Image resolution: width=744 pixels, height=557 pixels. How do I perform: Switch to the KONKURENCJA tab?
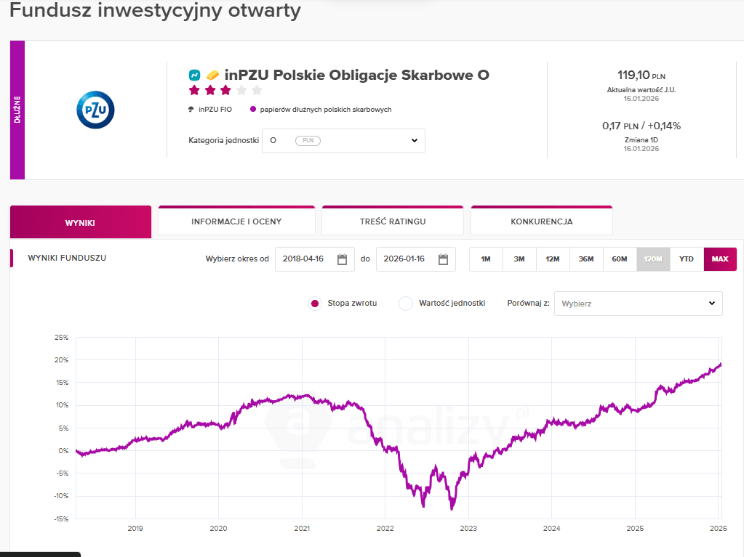(x=541, y=221)
